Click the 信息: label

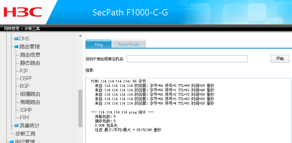click(90, 70)
